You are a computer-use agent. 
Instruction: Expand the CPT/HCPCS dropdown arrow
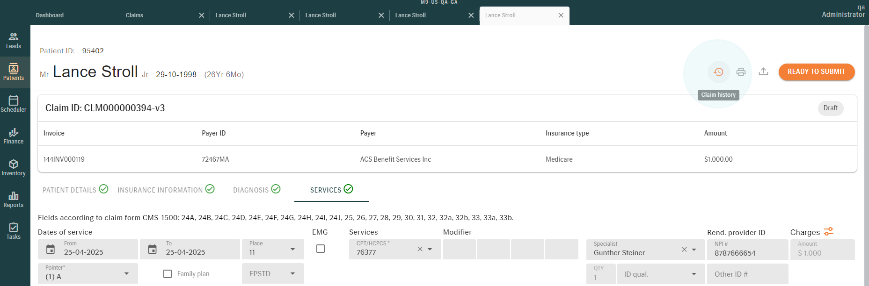tap(430, 249)
